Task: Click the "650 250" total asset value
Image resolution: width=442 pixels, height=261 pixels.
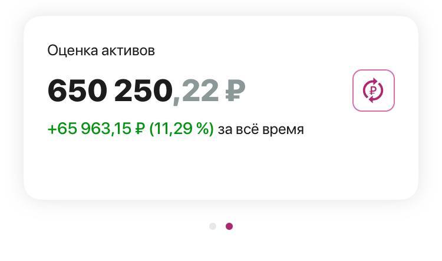Action: click(x=110, y=91)
